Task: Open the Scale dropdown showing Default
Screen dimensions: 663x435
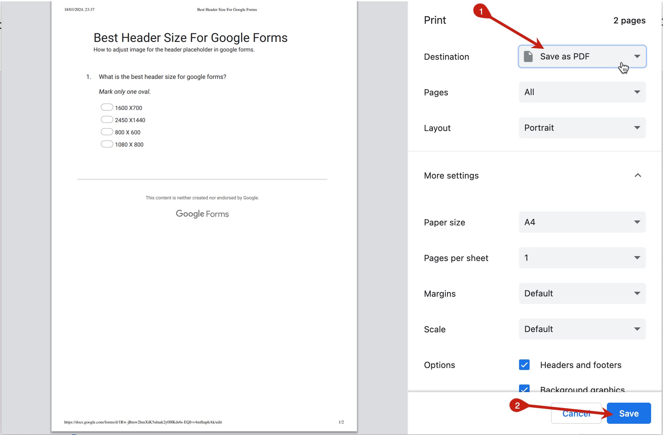Action: coord(582,329)
